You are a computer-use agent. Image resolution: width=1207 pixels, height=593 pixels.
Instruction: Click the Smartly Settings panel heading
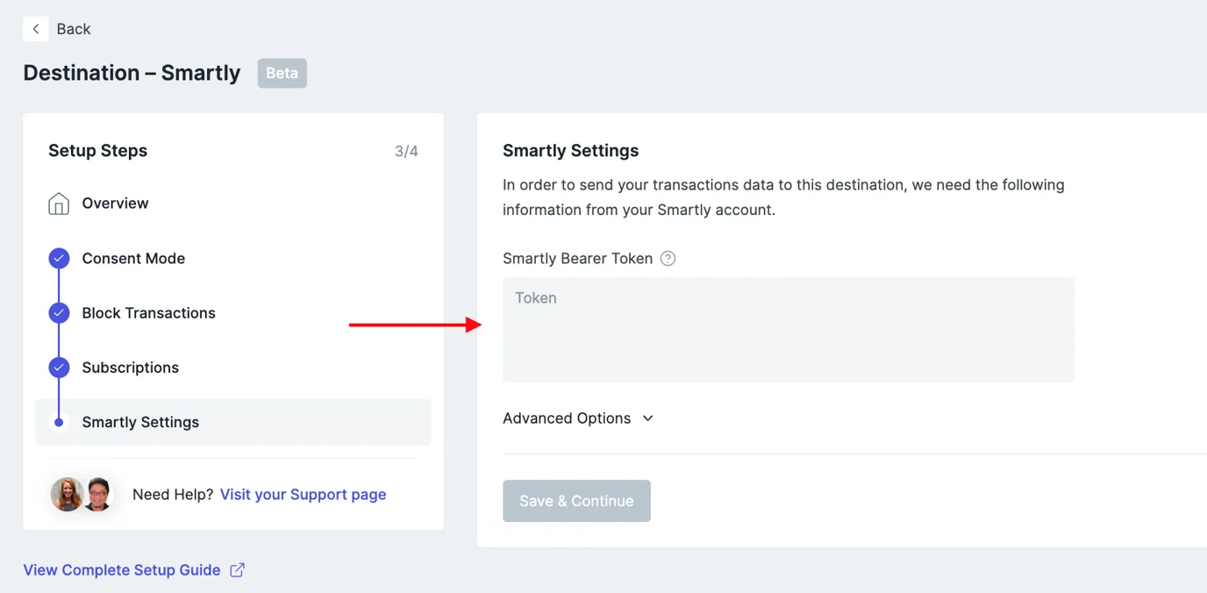pos(570,151)
